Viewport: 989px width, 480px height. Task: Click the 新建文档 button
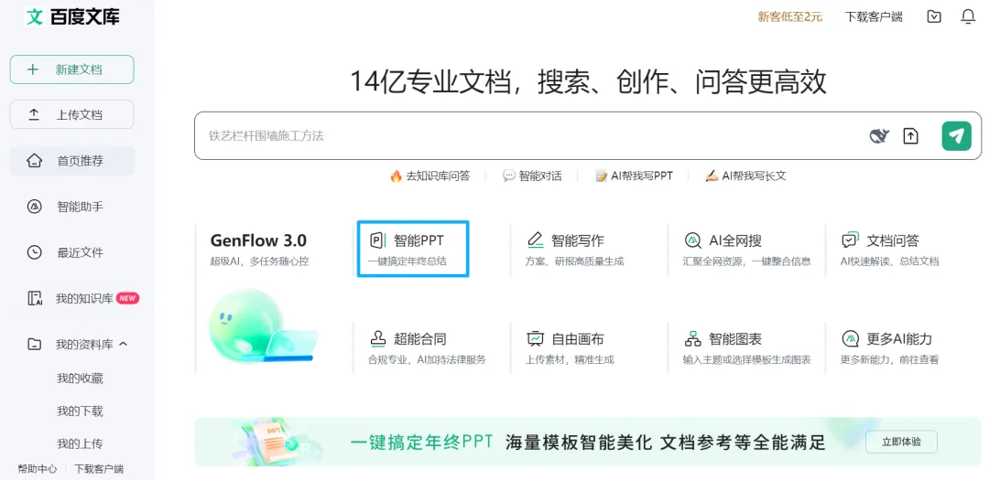(72, 69)
